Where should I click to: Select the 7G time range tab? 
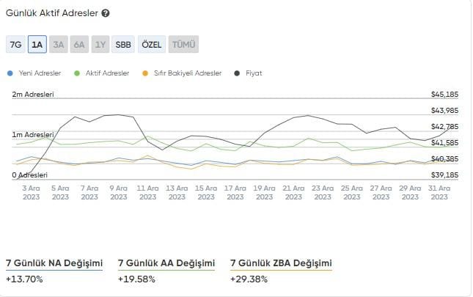(x=15, y=45)
